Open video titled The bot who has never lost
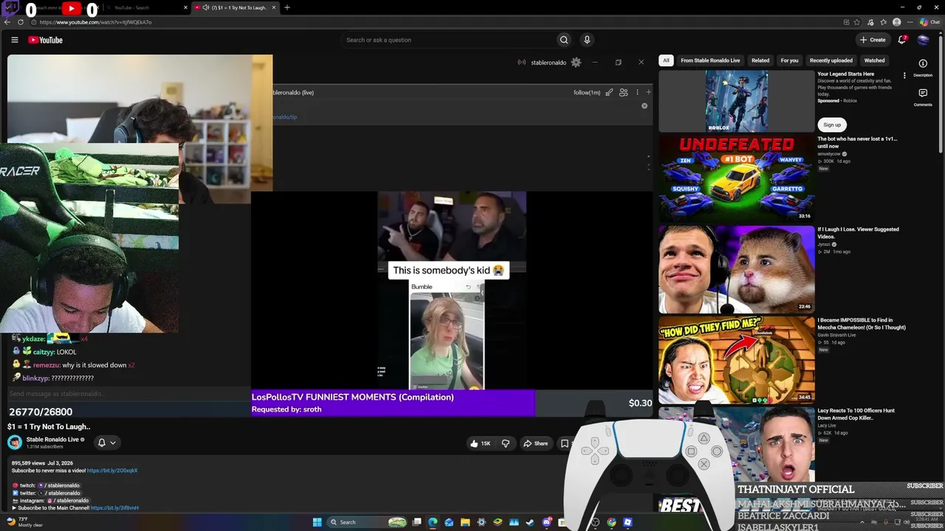The image size is (945, 531). [x=857, y=142]
